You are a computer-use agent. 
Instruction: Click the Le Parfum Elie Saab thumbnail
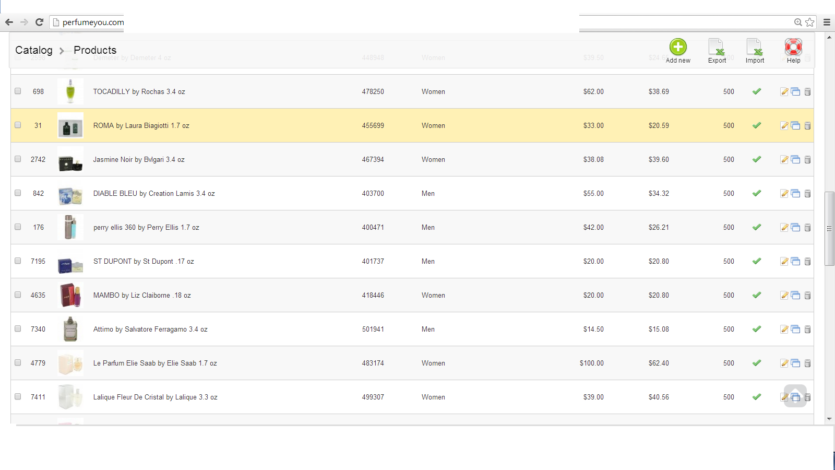tap(70, 363)
